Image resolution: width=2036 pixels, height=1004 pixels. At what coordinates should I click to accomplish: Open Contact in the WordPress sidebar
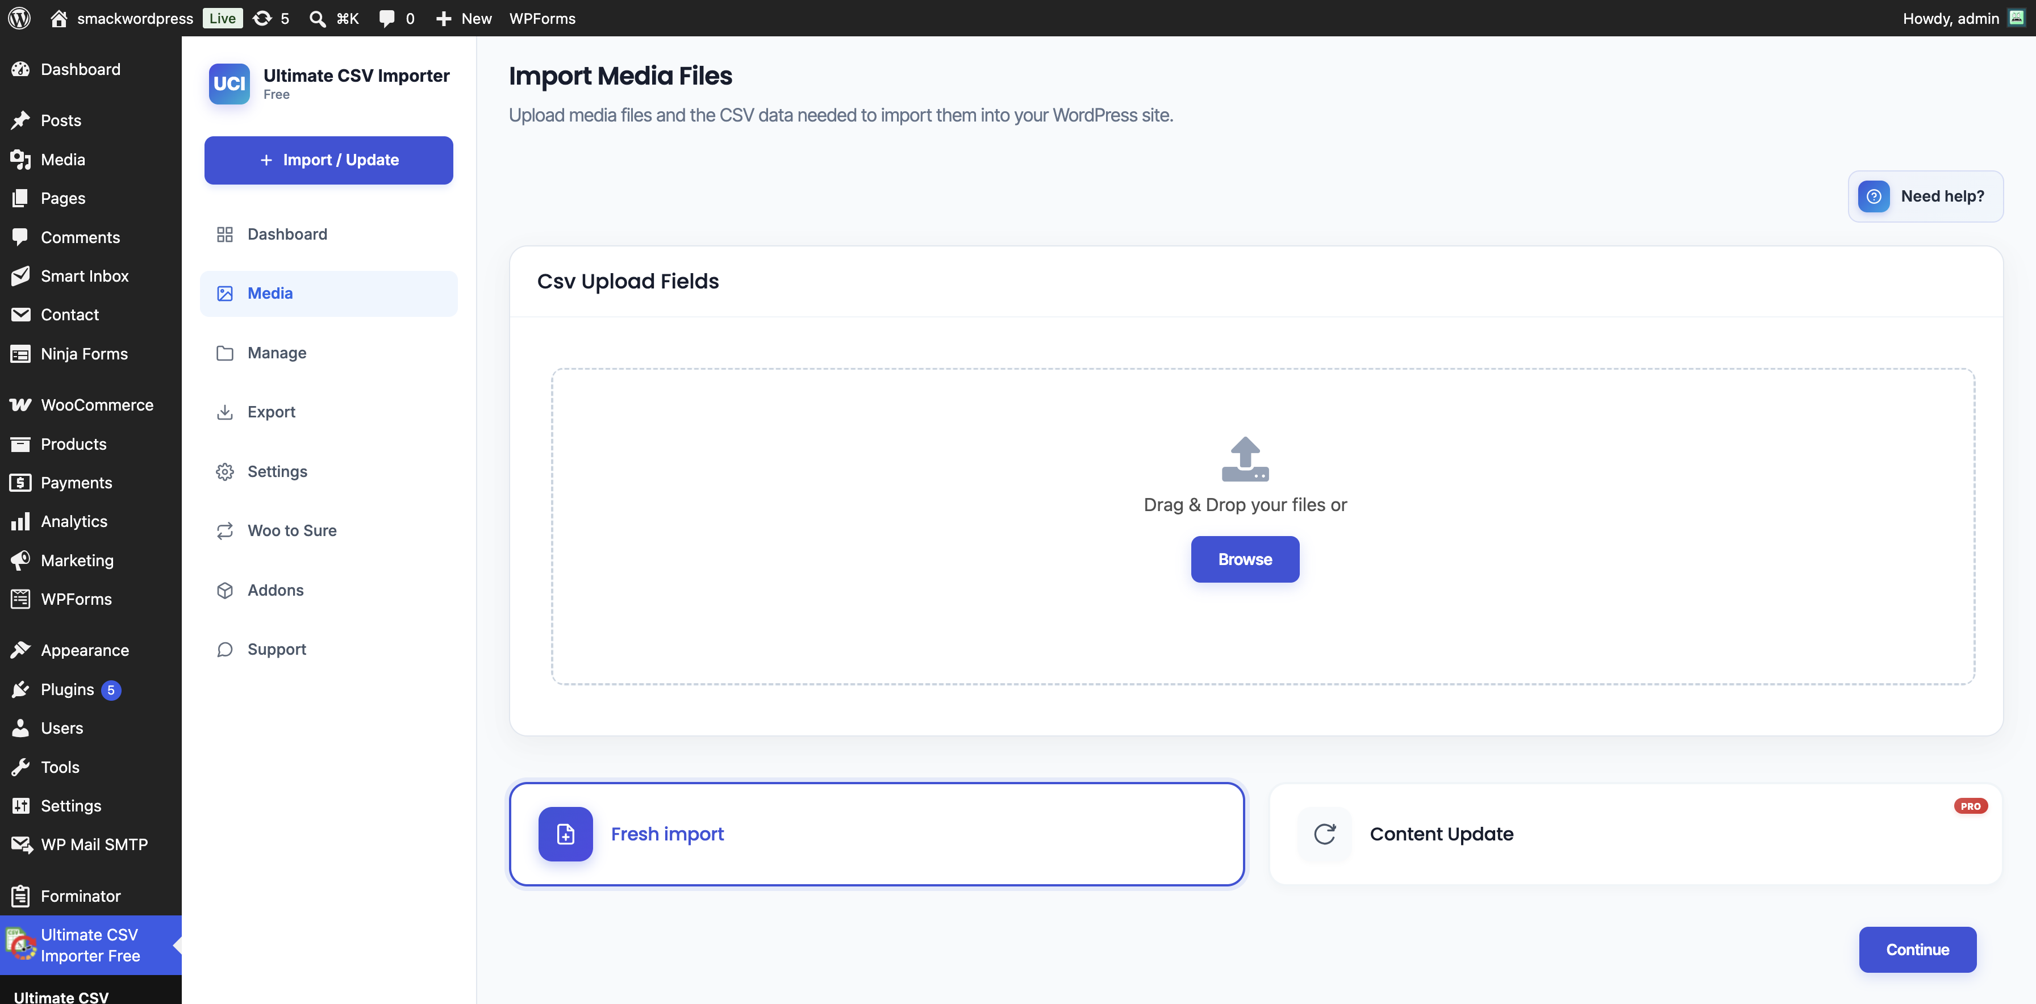point(91,315)
